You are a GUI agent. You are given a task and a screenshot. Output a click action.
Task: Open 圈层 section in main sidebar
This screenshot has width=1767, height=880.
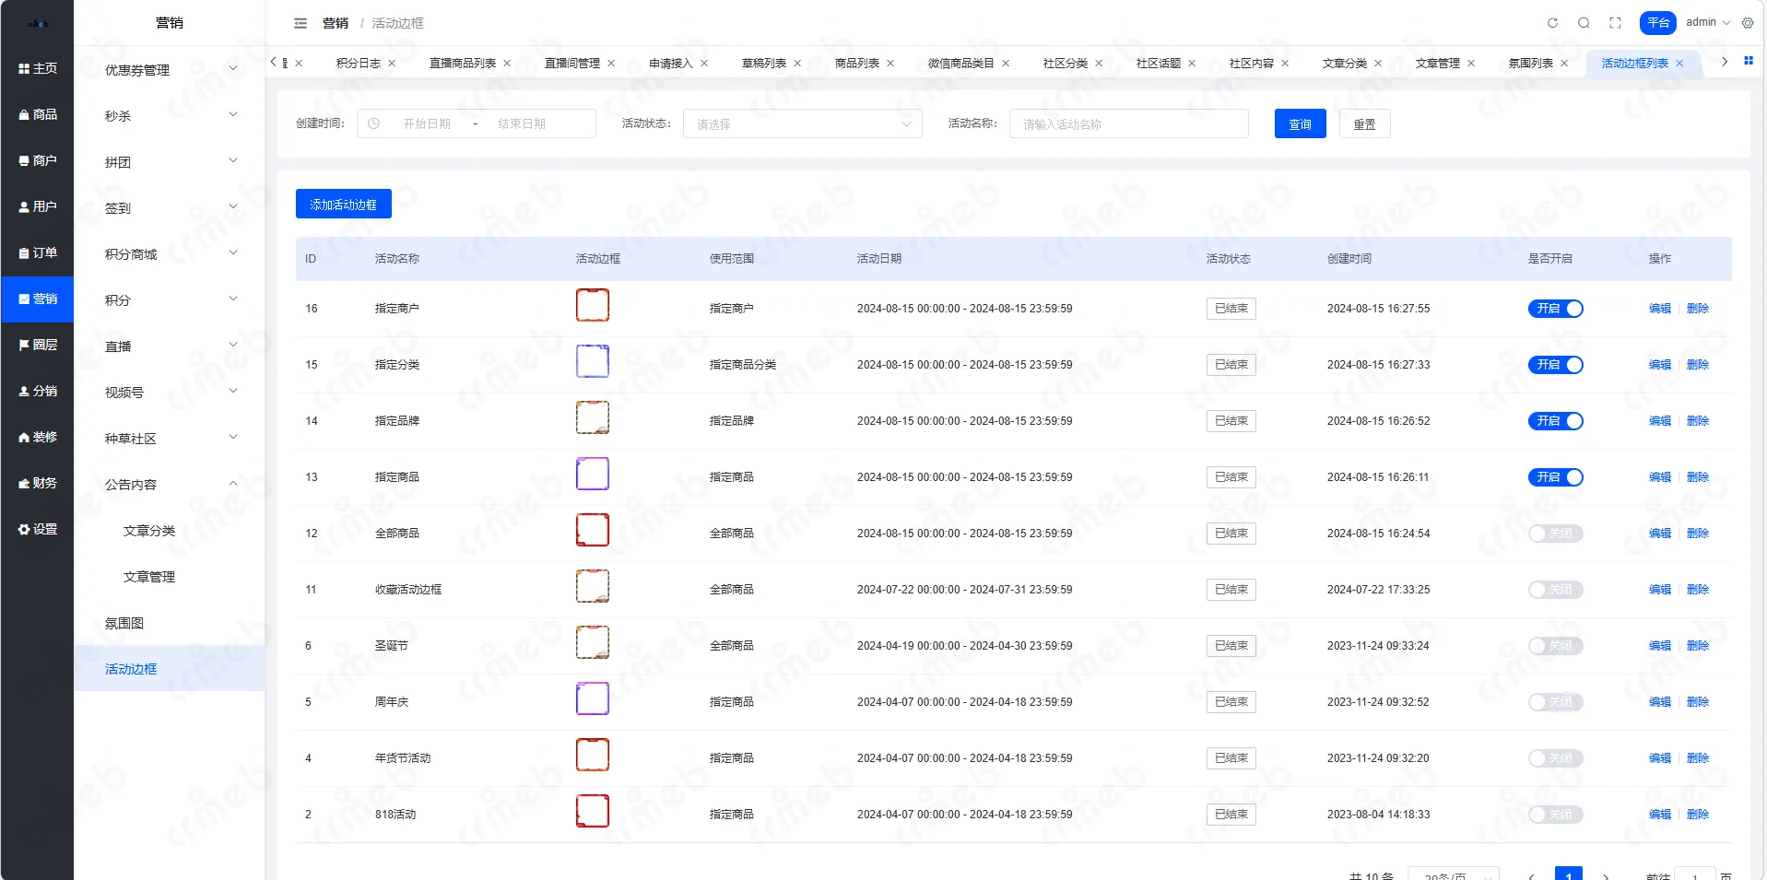(38, 345)
